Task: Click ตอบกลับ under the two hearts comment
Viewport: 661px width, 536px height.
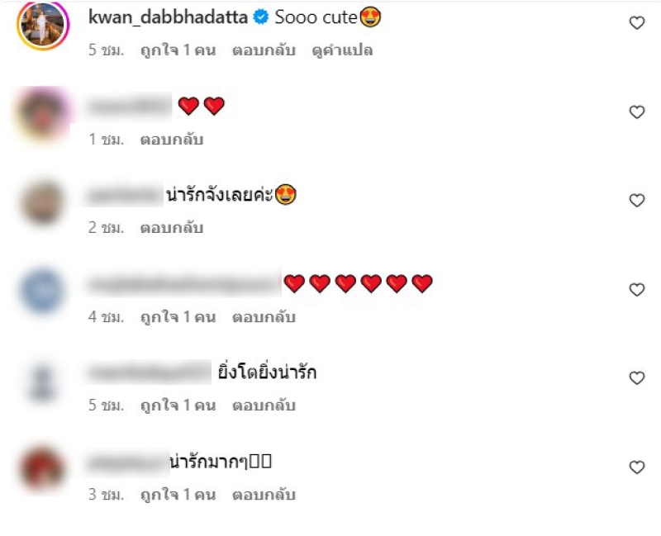Action: 172,139
